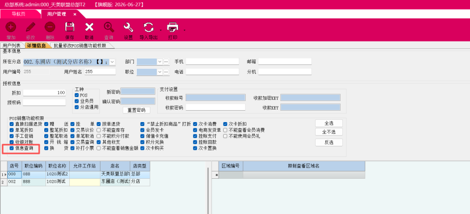Click the 增加 (add) toolbar icon
The image size is (470, 214).
tap(11, 27)
